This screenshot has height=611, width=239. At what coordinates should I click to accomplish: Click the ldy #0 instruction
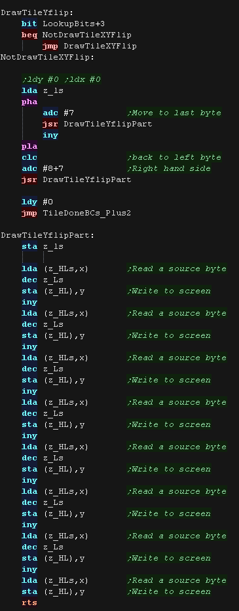(37, 202)
